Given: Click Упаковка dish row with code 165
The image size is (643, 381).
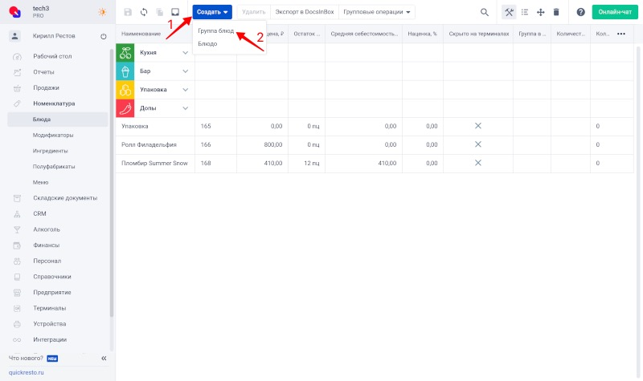Looking at the screenshot, I should coord(375,127).
